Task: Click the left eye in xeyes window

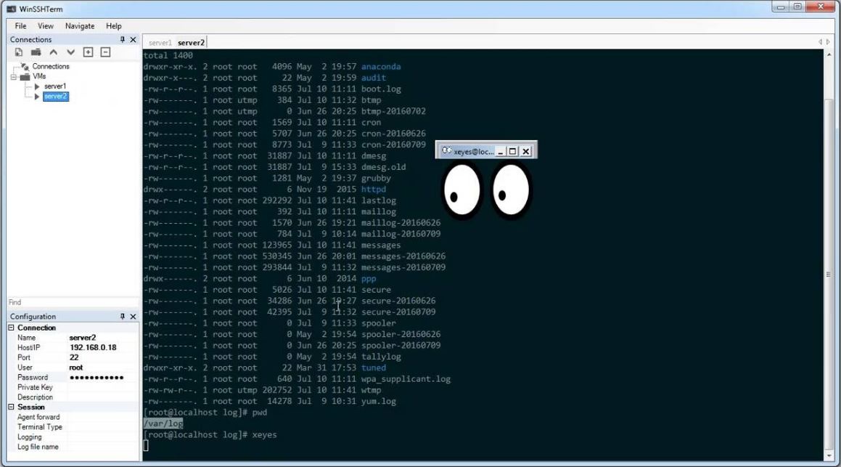Action: click(461, 190)
